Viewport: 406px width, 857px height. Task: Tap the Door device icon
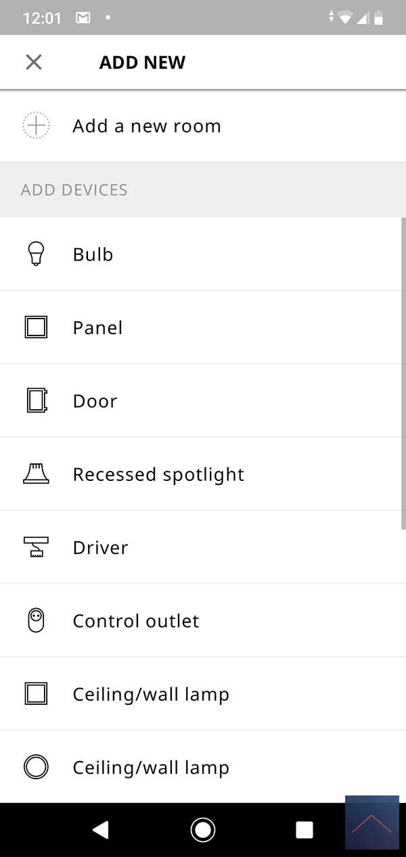(36, 401)
